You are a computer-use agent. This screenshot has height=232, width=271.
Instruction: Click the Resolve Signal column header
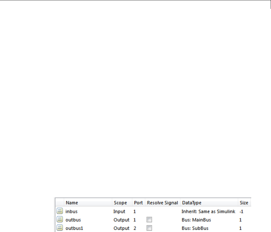pos(162,202)
